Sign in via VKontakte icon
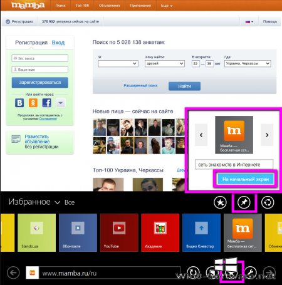 point(19,103)
